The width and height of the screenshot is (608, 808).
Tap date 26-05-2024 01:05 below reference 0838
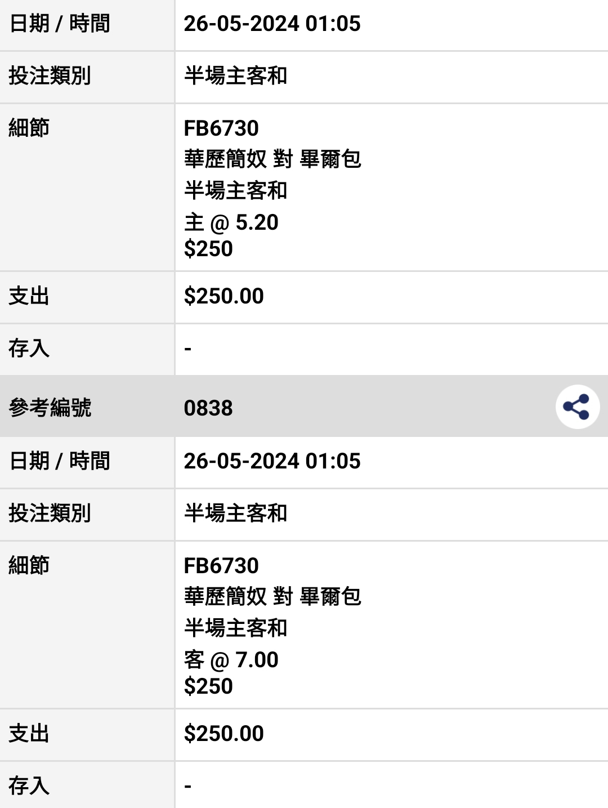pos(272,461)
